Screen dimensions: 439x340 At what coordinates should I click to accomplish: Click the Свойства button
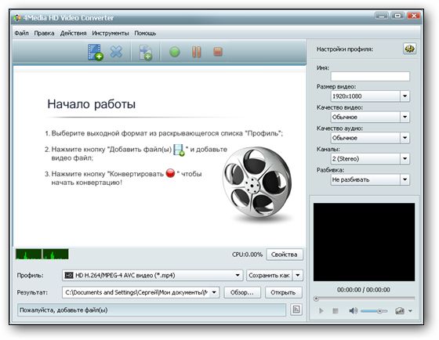284,255
